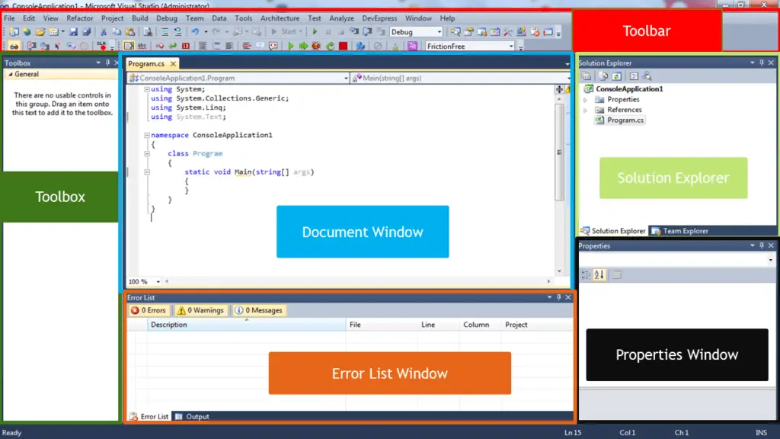The image size is (780, 439).
Task: Toggle auto-hide pin on Solution Explorer
Action: coord(762,62)
